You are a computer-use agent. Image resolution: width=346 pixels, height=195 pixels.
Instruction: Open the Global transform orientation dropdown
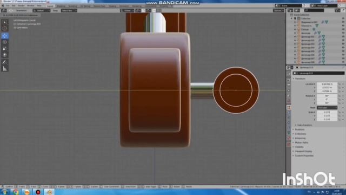tap(127, 10)
